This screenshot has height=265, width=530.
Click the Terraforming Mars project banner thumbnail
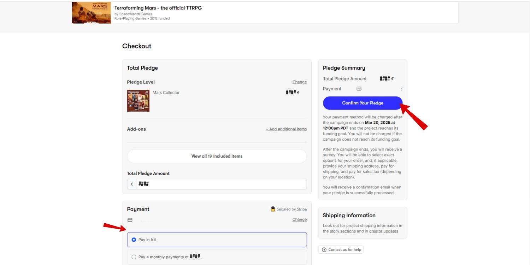[91, 13]
